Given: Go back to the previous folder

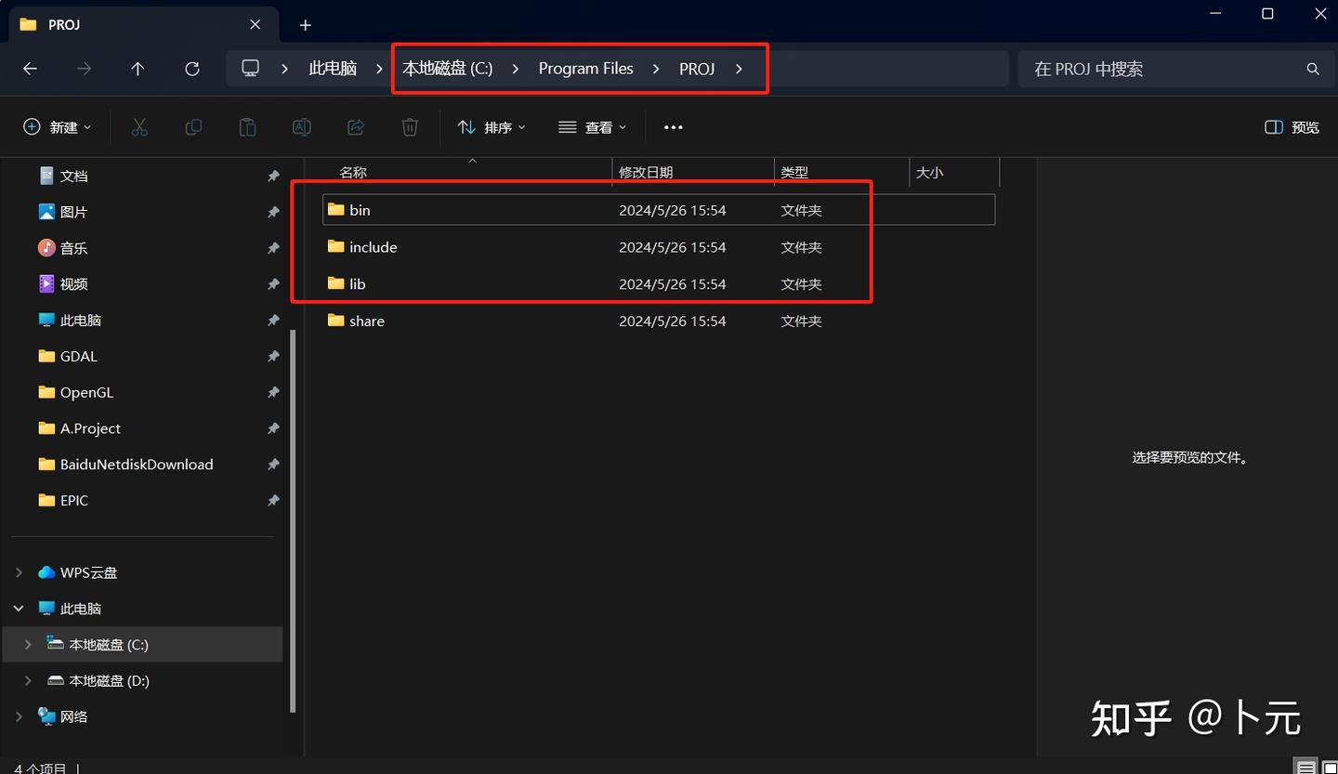Looking at the screenshot, I should pos(30,69).
